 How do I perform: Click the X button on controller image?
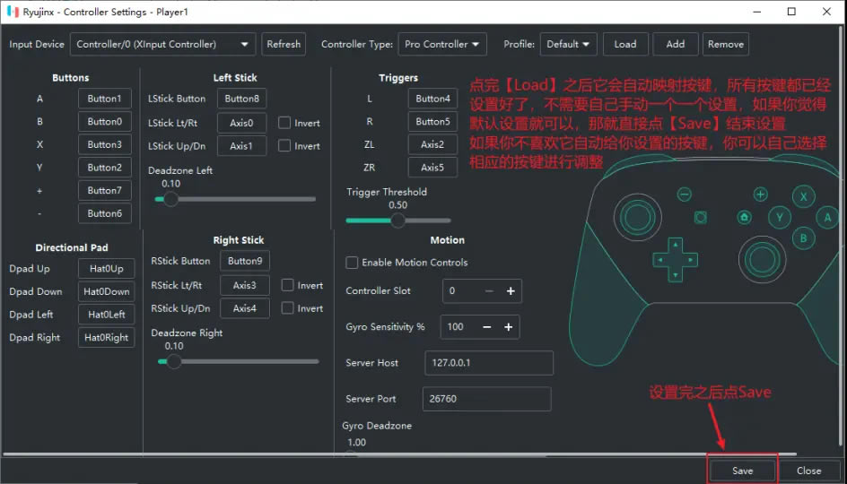pos(803,196)
